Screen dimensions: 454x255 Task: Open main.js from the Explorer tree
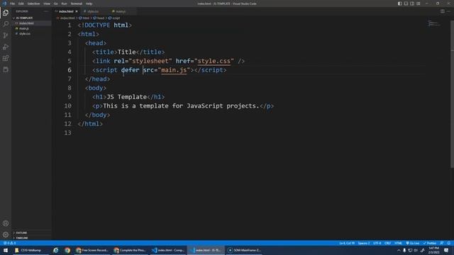point(31,28)
